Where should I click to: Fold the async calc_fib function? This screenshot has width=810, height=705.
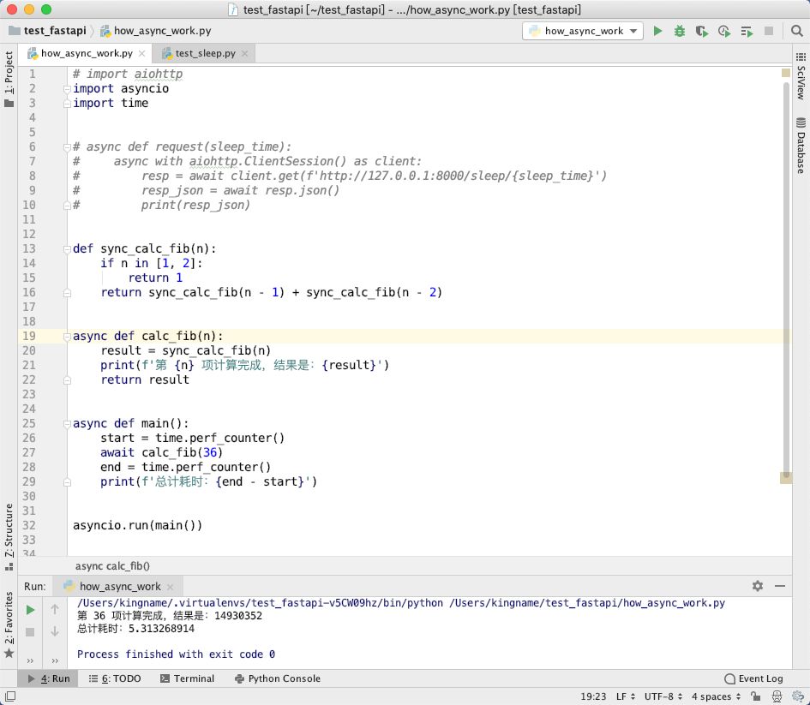[x=67, y=337]
